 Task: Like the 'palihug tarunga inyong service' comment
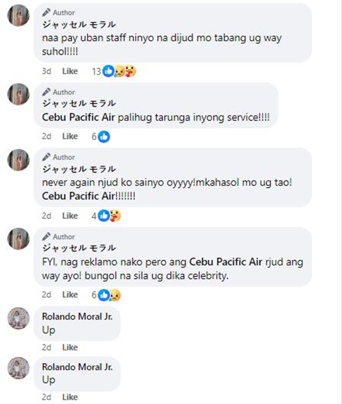(x=70, y=136)
